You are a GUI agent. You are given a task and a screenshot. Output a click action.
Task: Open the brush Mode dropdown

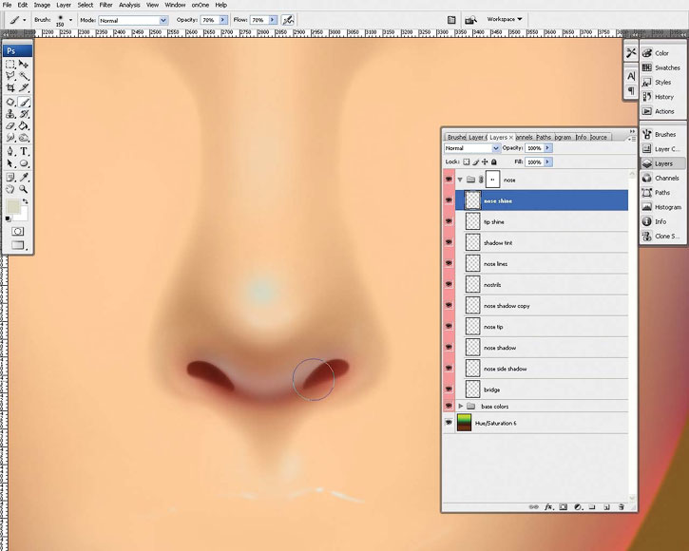point(163,19)
